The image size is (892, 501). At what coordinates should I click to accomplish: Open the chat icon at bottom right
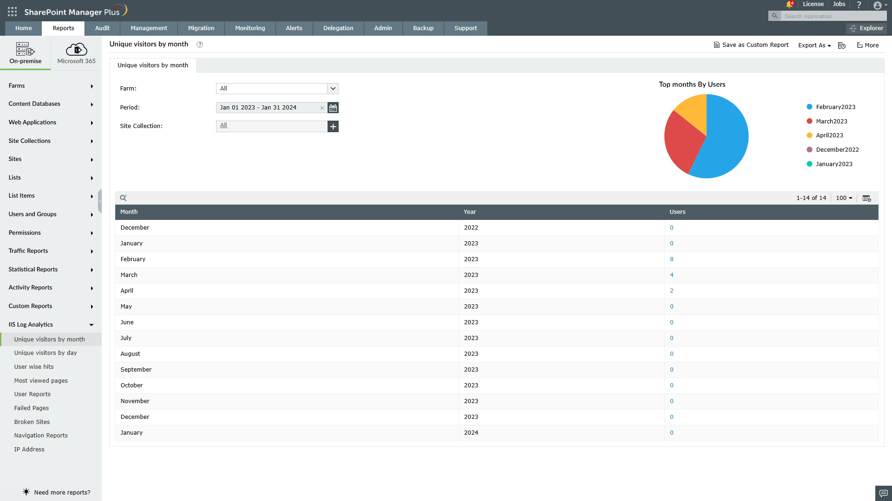click(x=883, y=493)
